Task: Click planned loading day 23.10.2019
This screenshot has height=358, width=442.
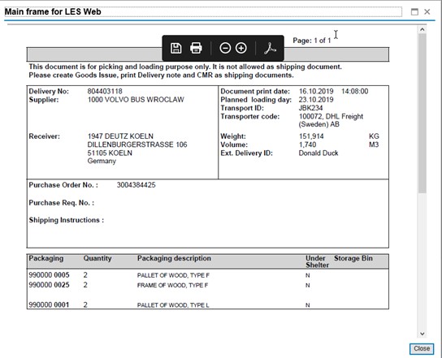Action: coord(316,100)
